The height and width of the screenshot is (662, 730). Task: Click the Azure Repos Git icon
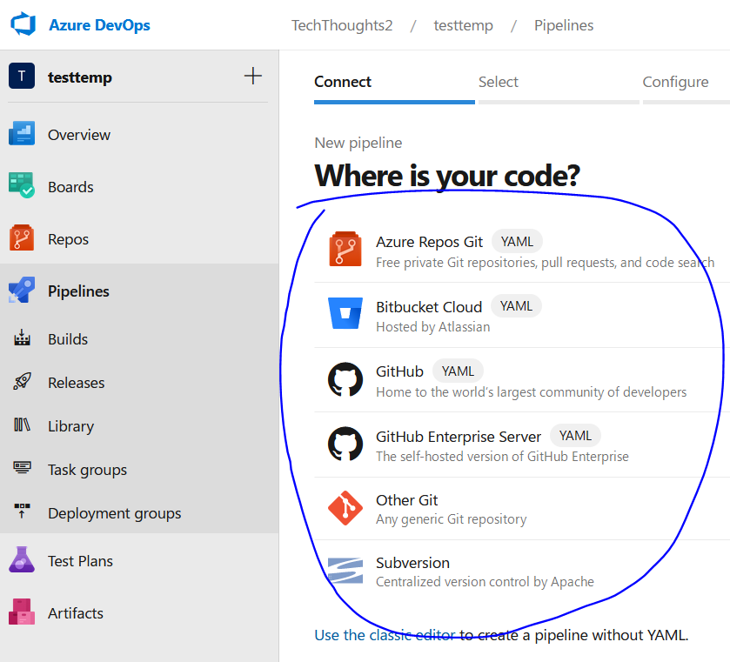click(345, 249)
